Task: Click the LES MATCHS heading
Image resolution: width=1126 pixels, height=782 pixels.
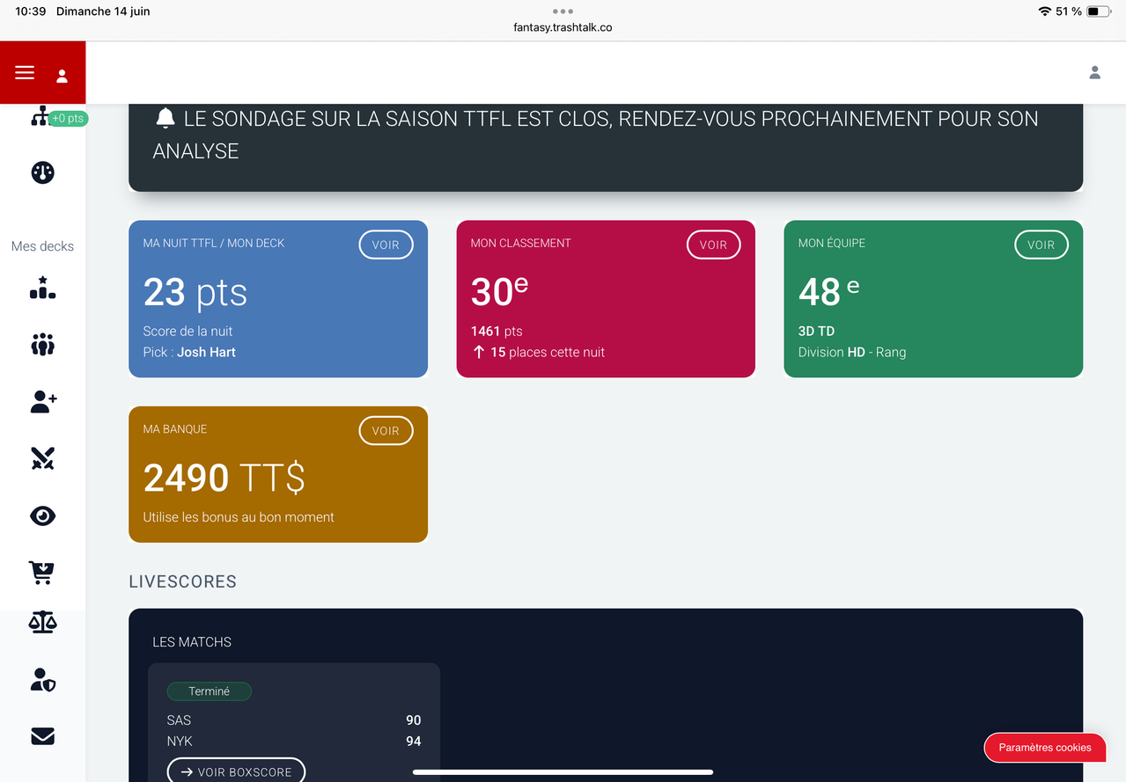Action: [192, 642]
